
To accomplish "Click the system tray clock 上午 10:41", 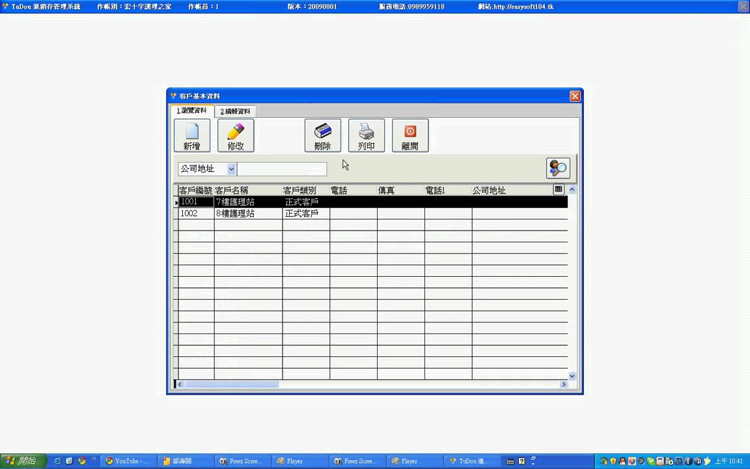I will pos(729,461).
